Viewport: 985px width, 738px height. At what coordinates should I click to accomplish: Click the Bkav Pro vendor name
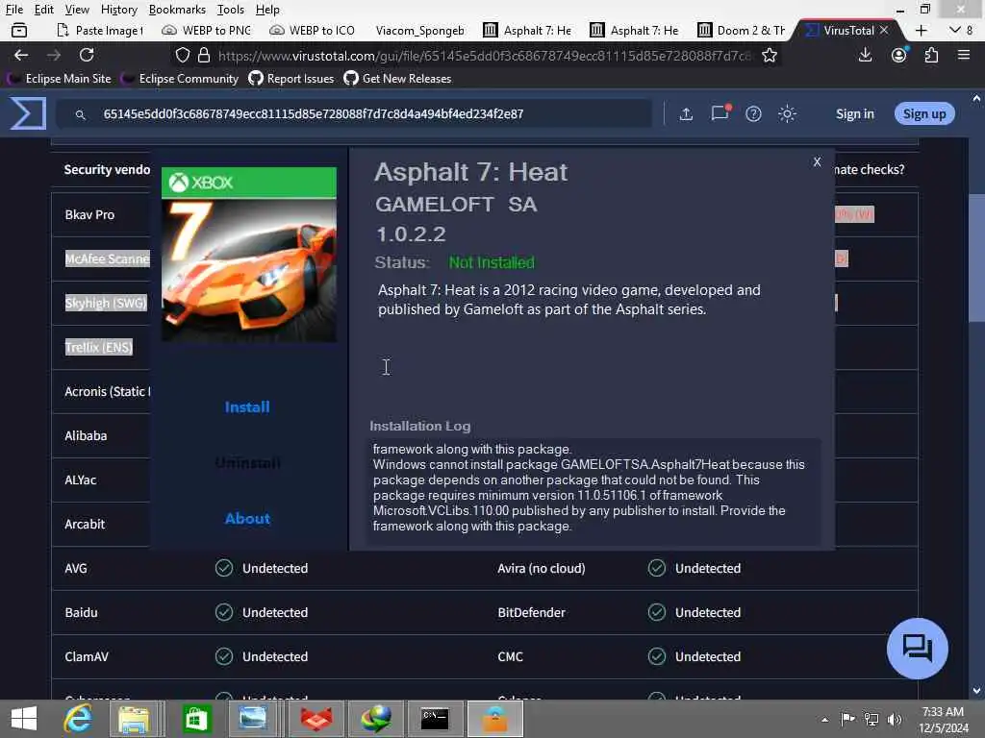click(89, 214)
